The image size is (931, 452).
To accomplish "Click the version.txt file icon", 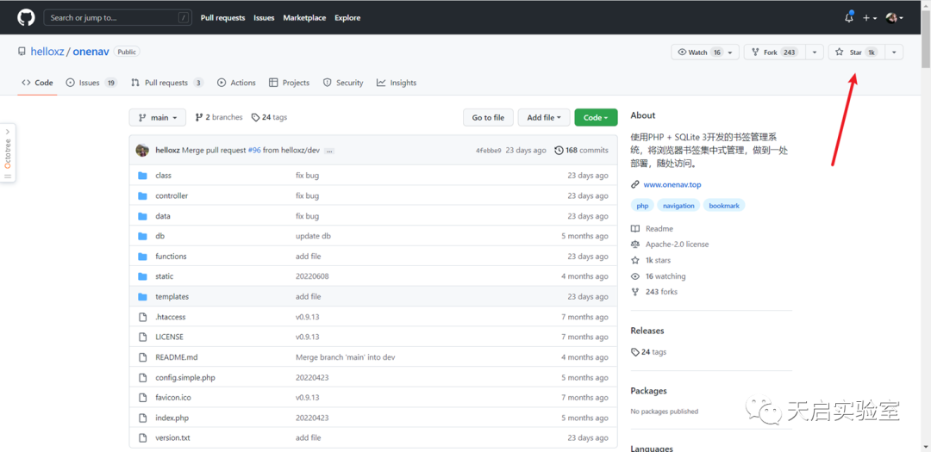I will point(142,437).
